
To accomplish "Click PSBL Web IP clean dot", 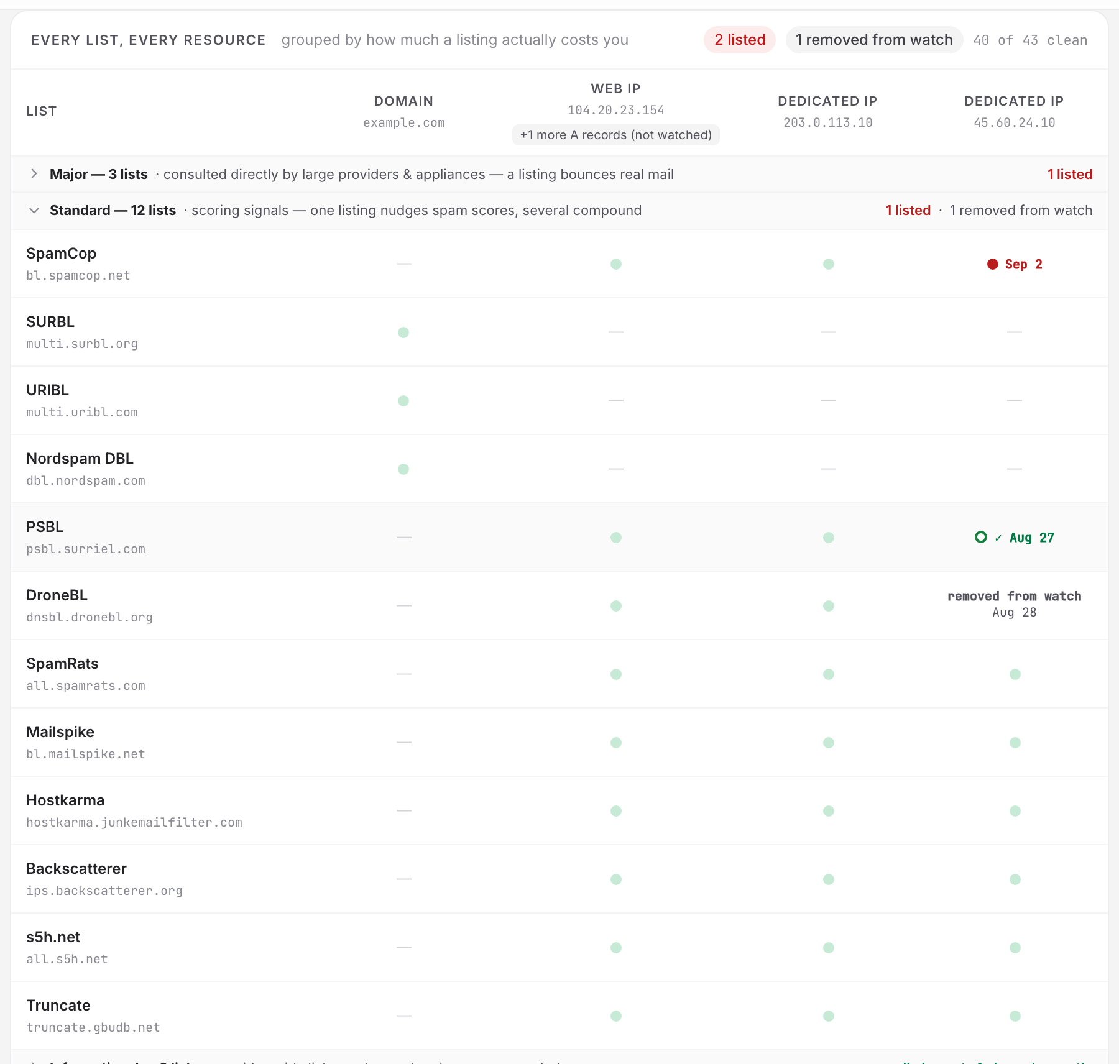I will tap(616, 538).
